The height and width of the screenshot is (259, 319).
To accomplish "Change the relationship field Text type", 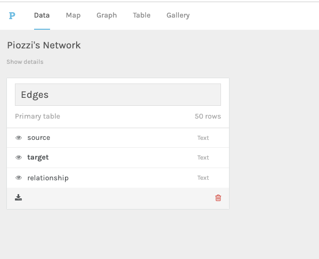I will click(x=203, y=178).
